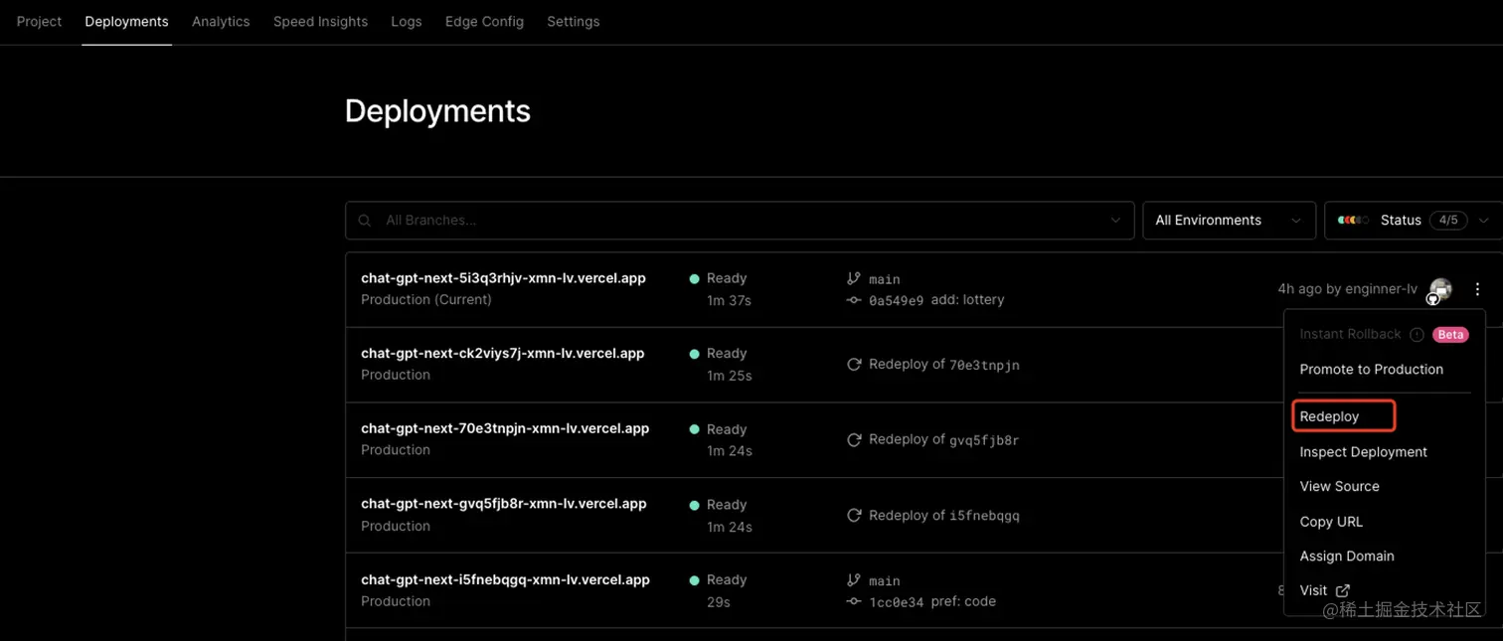
Task: Click the 1m 37s build duration
Action: (729, 300)
